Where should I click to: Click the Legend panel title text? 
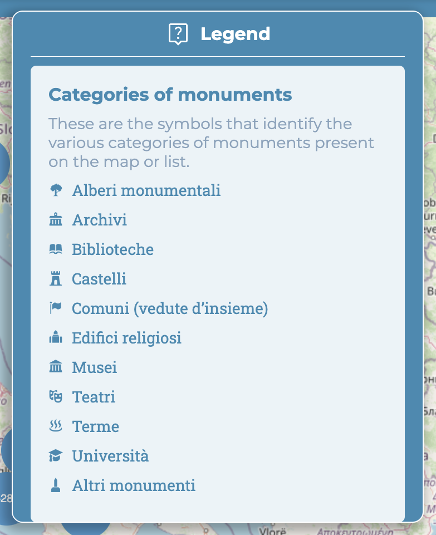(x=236, y=34)
